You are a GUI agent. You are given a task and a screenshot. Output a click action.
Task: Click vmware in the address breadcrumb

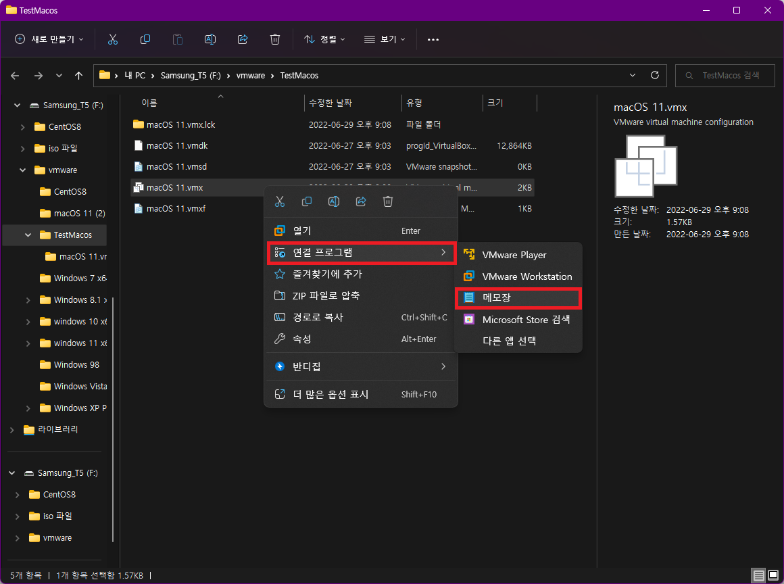(x=251, y=76)
